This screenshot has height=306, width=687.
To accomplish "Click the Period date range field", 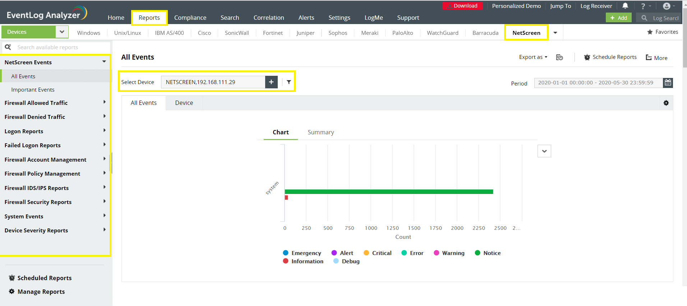I will 599,83.
